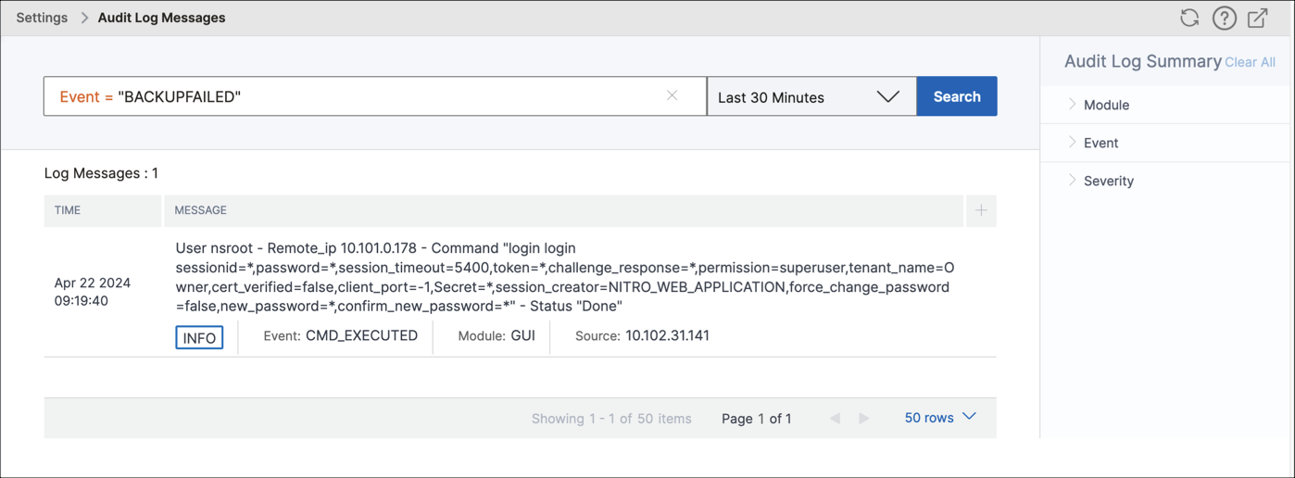Go to Settings breadcrumb
The height and width of the screenshot is (478, 1295).
tap(42, 18)
